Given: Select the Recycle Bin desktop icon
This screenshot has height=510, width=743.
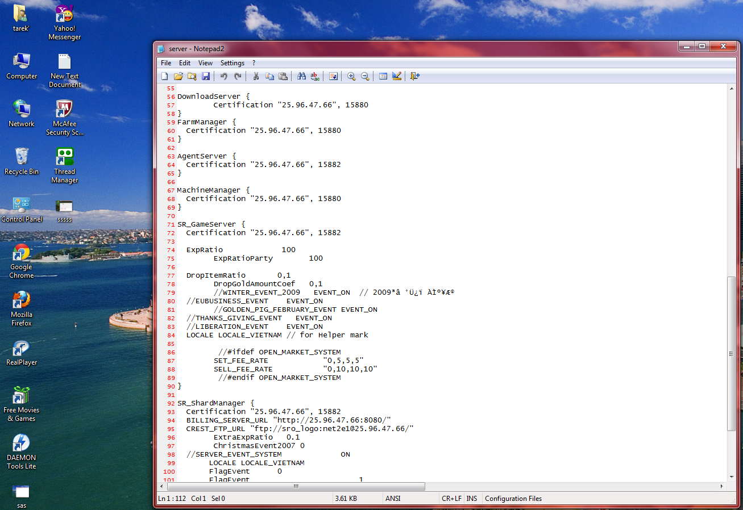Looking at the screenshot, I should coord(22,161).
